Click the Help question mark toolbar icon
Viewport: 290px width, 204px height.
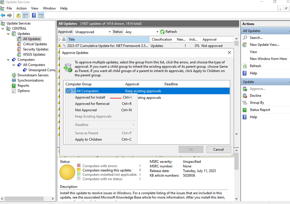pos(34,15)
